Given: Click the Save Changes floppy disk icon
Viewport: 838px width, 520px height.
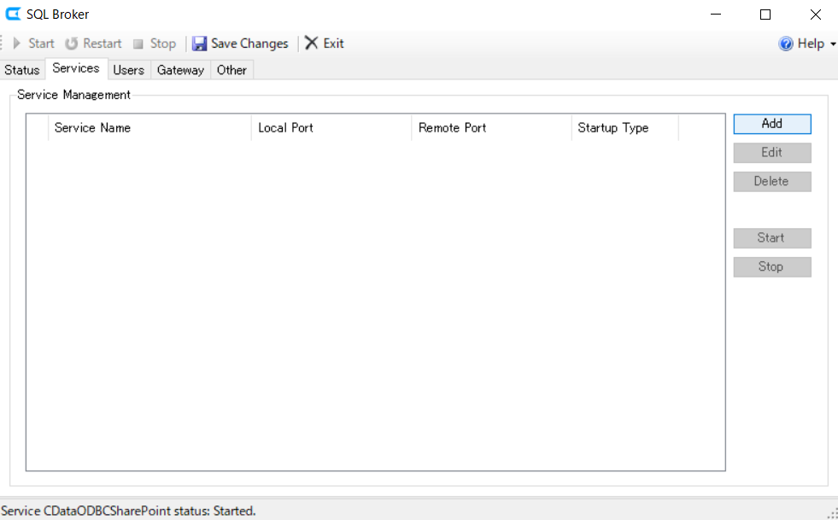Looking at the screenshot, I should (200, 43).
